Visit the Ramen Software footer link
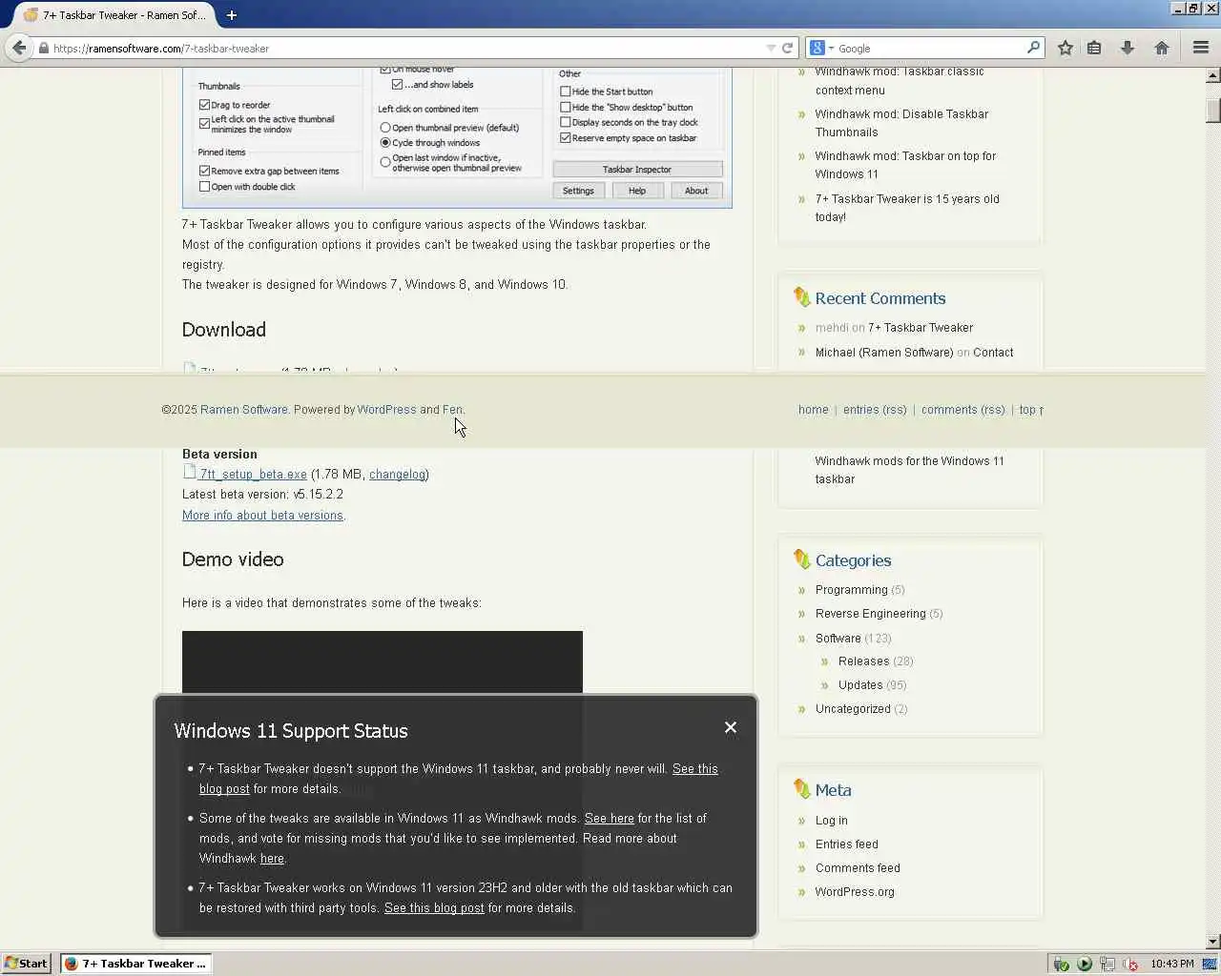This screenshot has height=976, width=1221. click(x=243, y=409)
